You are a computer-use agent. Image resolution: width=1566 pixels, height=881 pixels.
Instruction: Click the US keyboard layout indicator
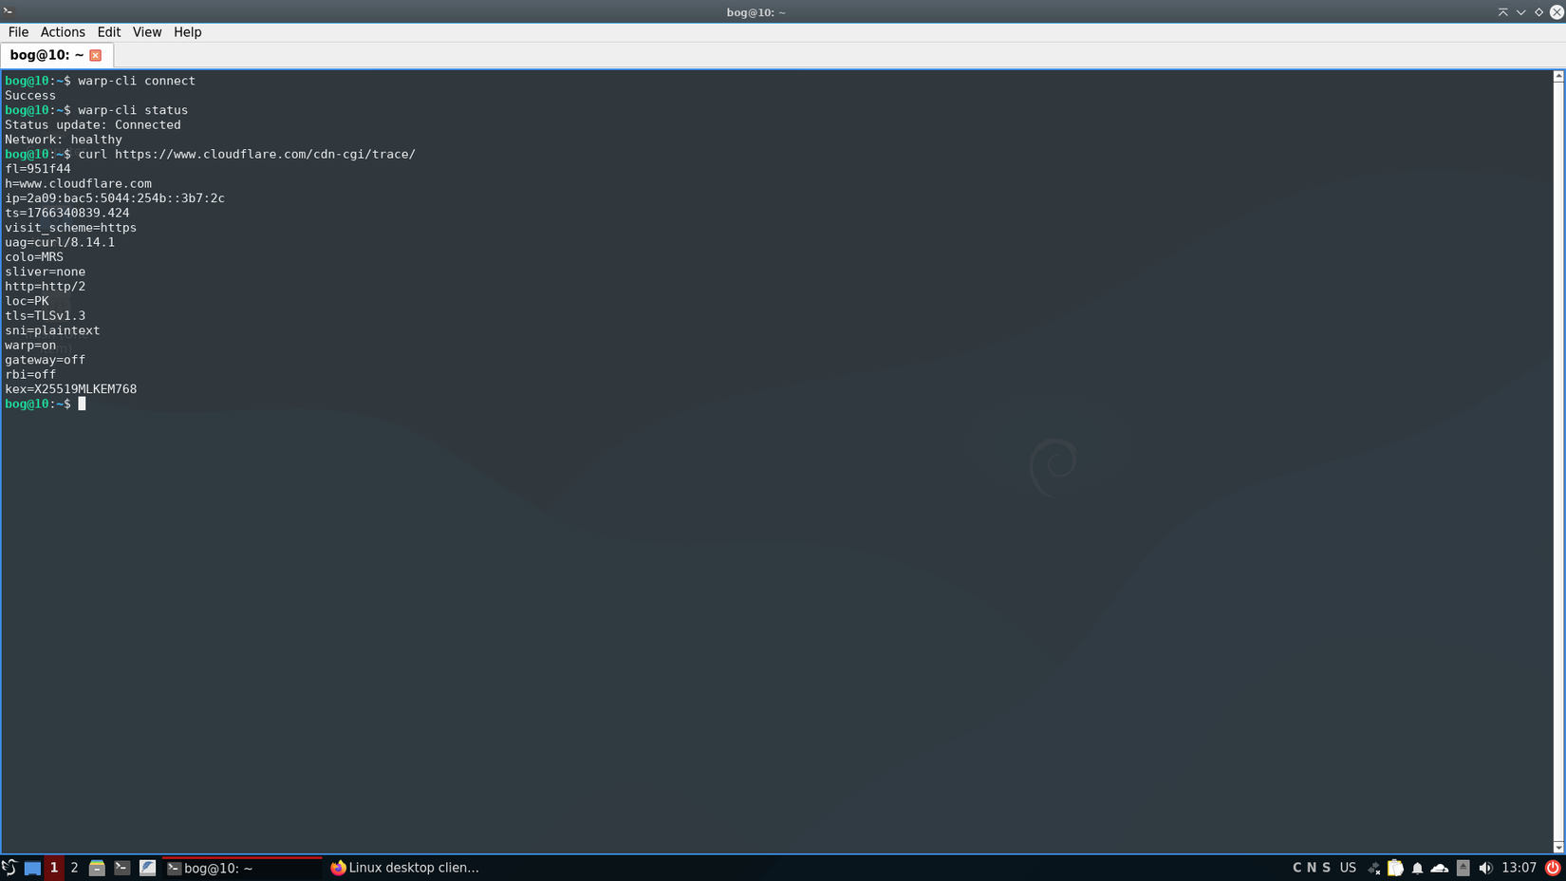1348,868
